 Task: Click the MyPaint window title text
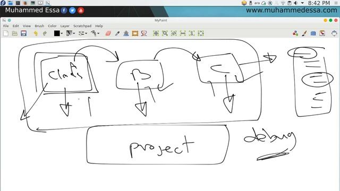pos(160,20)
